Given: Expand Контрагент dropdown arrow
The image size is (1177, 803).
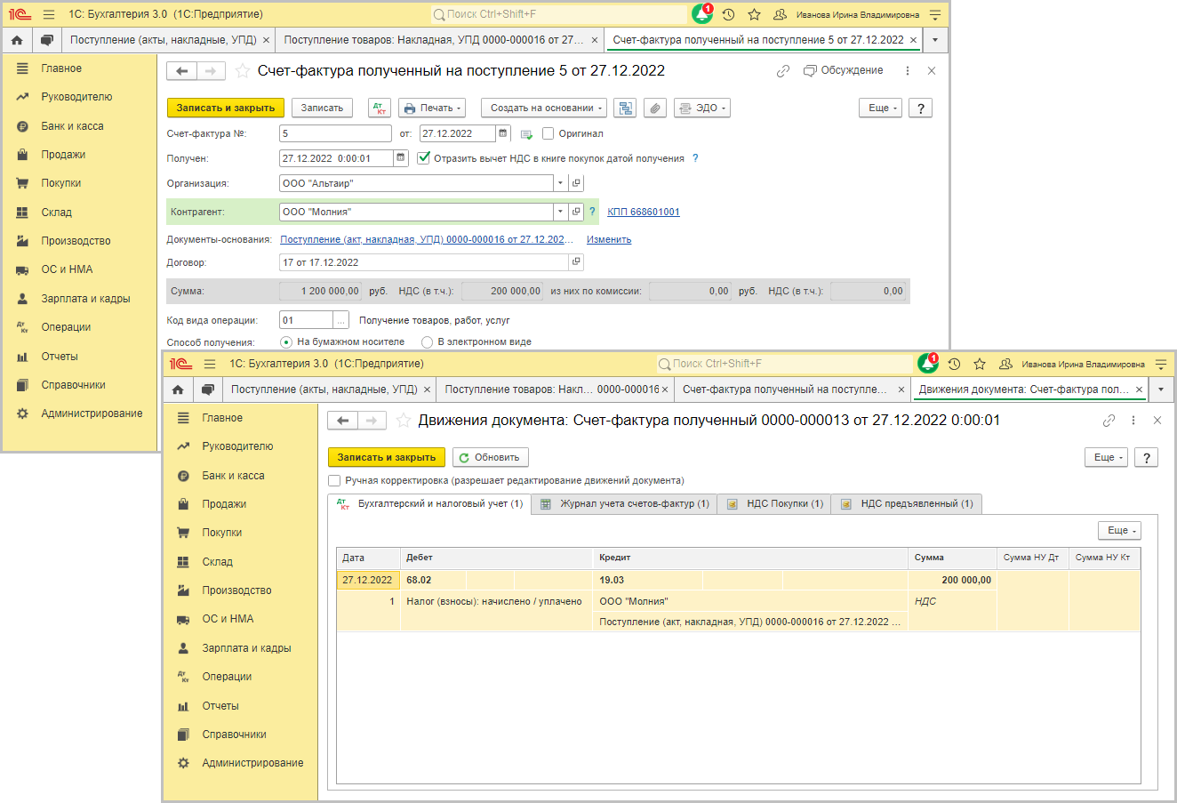Looking at the screenshot, I should tap(560, 212).
